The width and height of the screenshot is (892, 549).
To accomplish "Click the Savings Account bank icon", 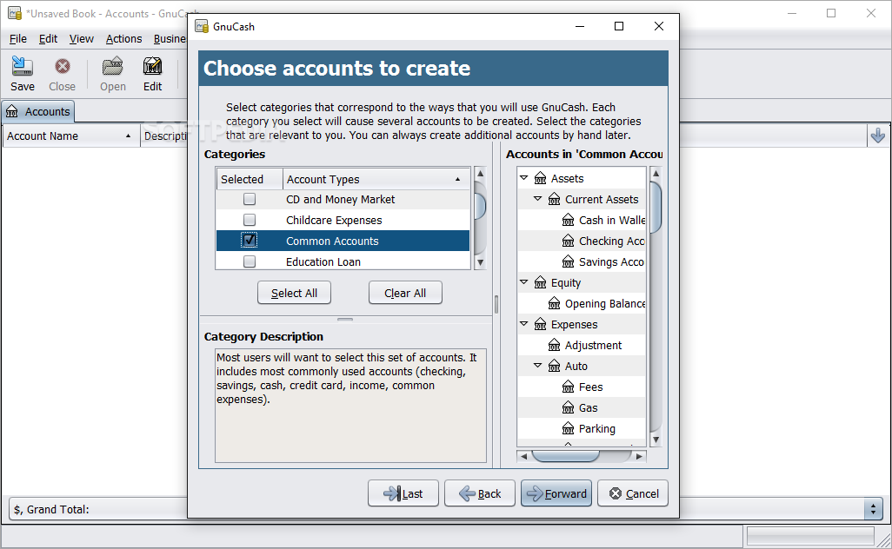I will point(569,262).
